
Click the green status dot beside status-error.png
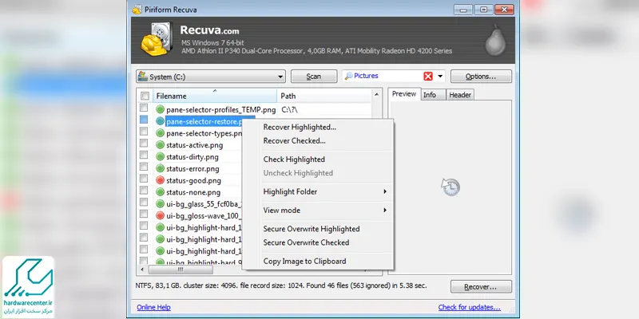point(161,168)
